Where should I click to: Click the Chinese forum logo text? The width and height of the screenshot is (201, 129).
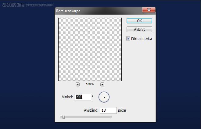(x=13, y=5)
